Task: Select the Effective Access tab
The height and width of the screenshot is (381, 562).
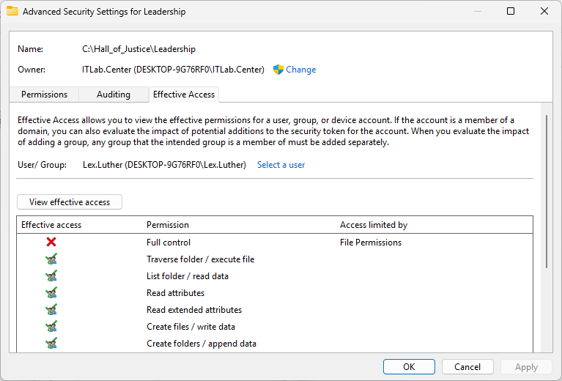Action: (183, 95)
